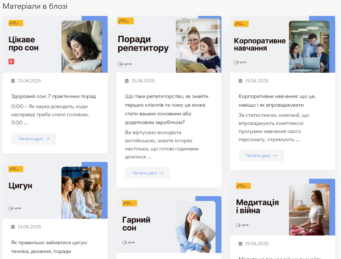Click the office team photo thumbnail
Screen dimensions: 341x259
tap(309, 46)
